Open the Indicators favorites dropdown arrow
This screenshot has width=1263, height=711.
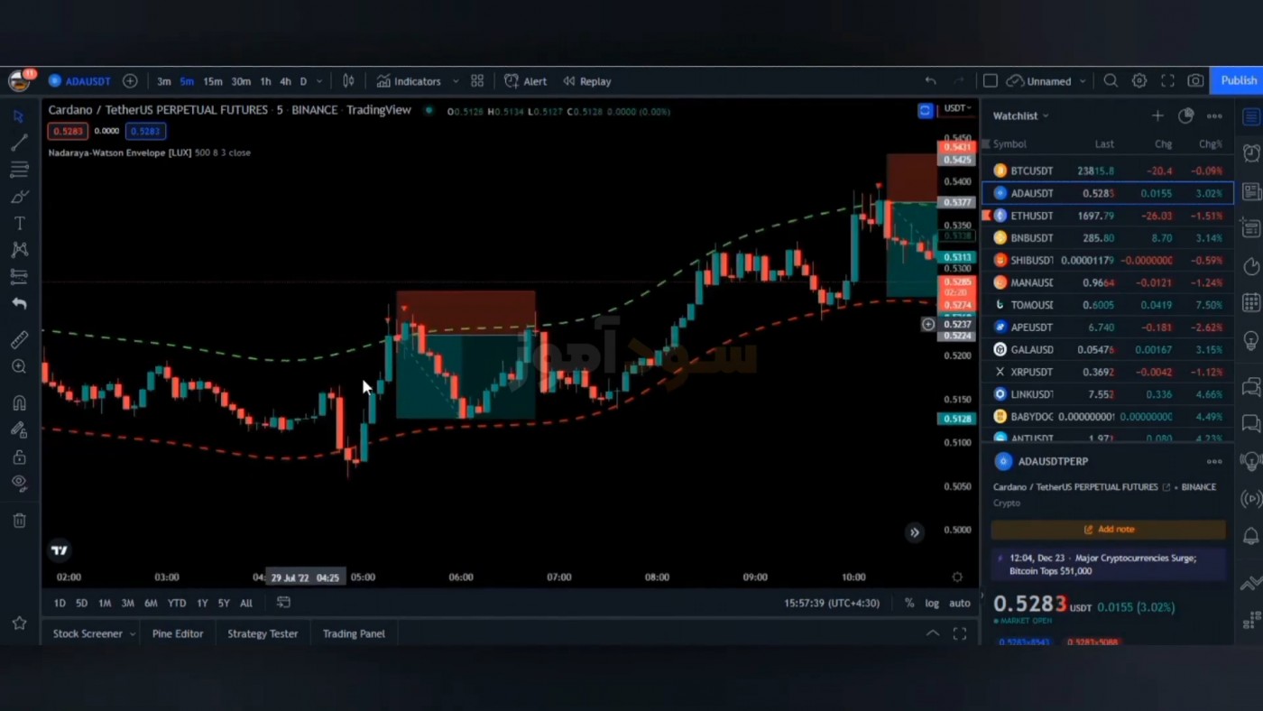(456, 81)
